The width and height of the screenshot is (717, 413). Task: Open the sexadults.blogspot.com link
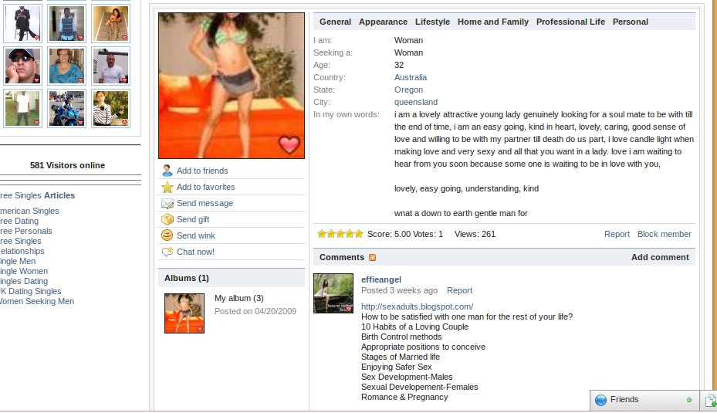[x=417, y=306]
